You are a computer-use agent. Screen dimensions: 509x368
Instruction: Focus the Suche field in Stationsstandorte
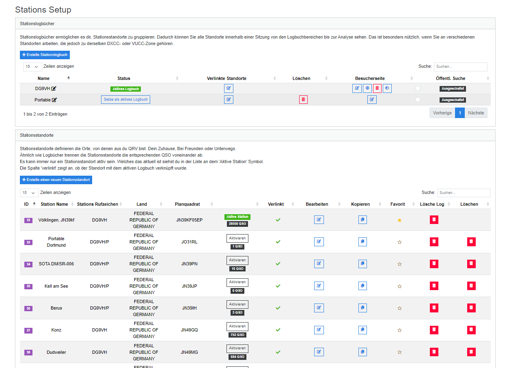point(464,193)
